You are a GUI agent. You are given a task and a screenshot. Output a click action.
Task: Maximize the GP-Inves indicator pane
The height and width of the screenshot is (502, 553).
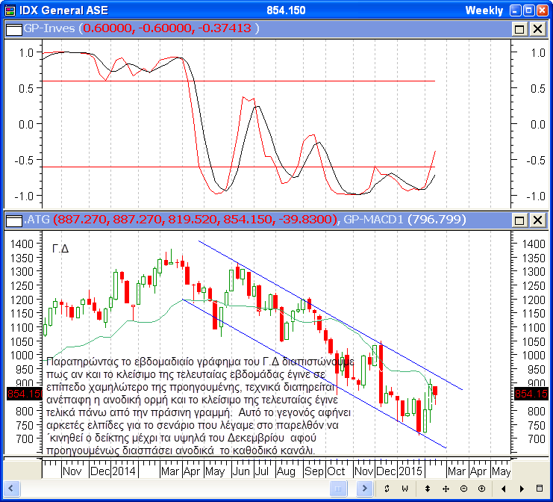[x=519, y=29]
